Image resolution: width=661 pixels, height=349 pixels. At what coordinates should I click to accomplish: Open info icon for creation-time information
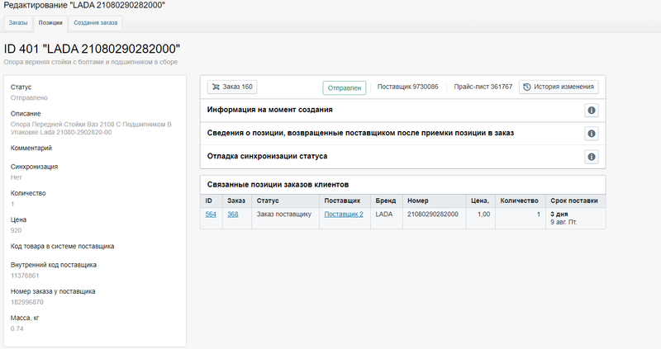[592, 111]
